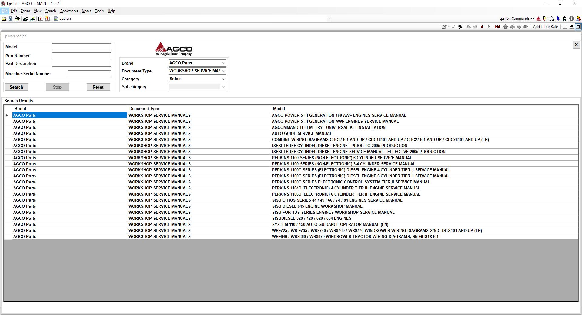
Task: Open the Search menu
Action: (x=51, y=11)
